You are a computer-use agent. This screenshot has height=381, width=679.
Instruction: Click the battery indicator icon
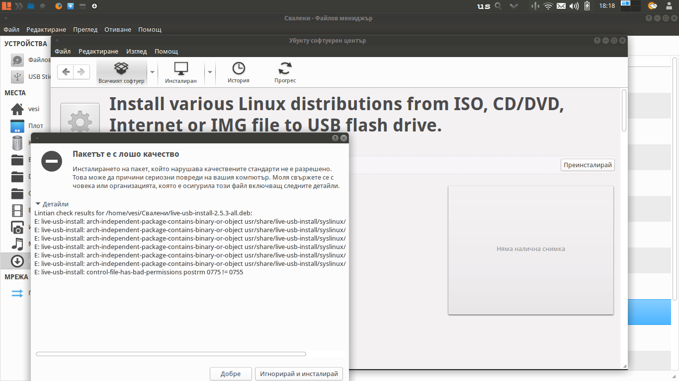pos(587,6)
